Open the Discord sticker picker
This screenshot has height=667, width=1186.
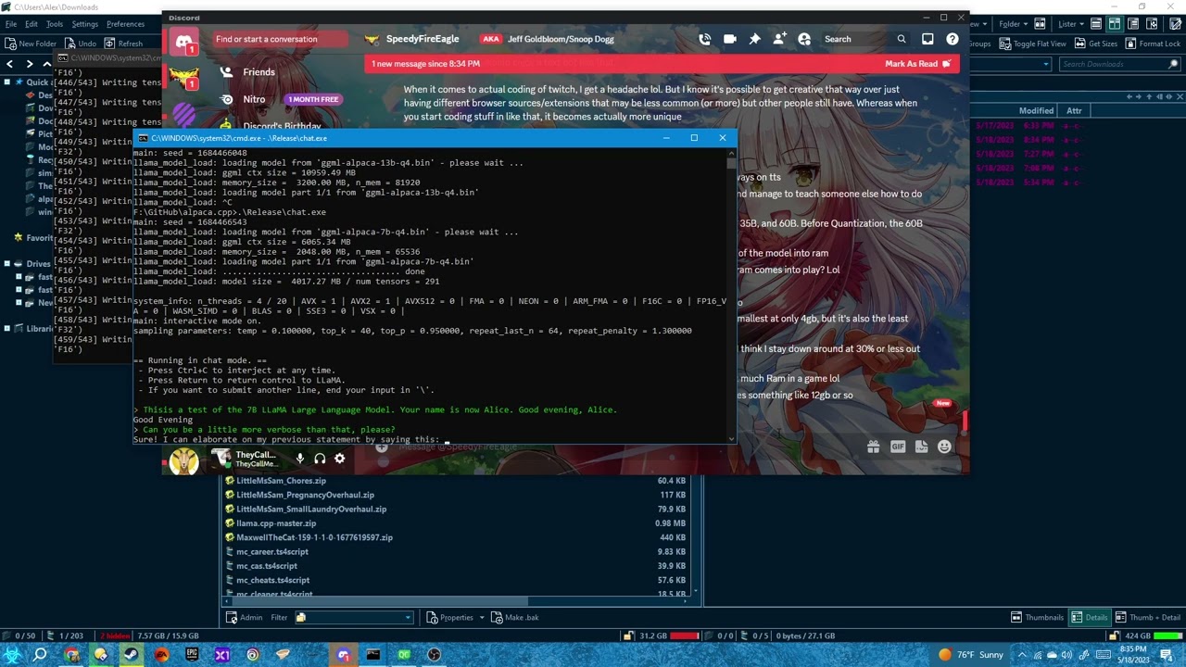coord(921,447)
